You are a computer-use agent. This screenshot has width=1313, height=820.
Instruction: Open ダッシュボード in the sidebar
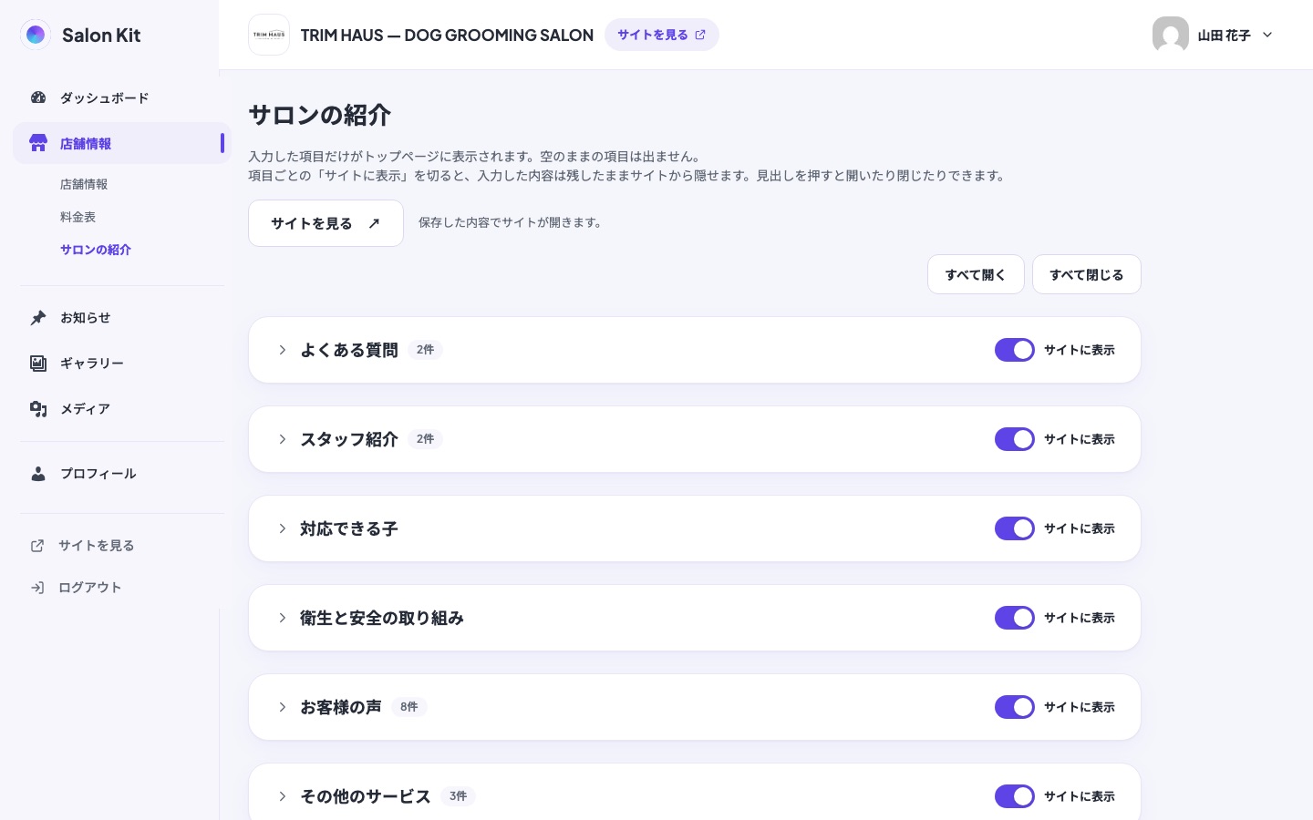tap(122, 97)
